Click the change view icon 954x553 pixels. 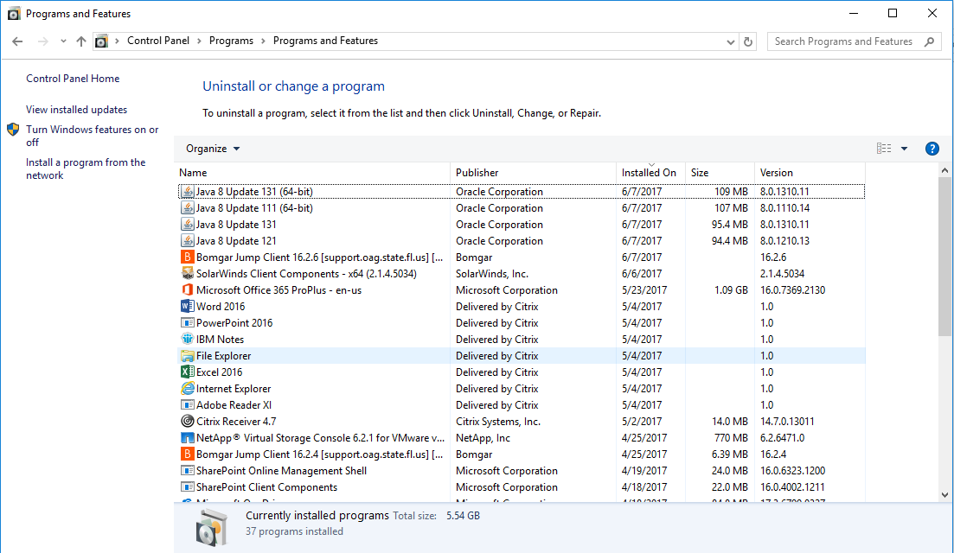(884, 149)
